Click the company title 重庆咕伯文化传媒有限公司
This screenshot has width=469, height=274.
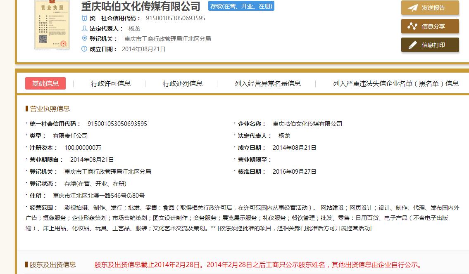141,6
